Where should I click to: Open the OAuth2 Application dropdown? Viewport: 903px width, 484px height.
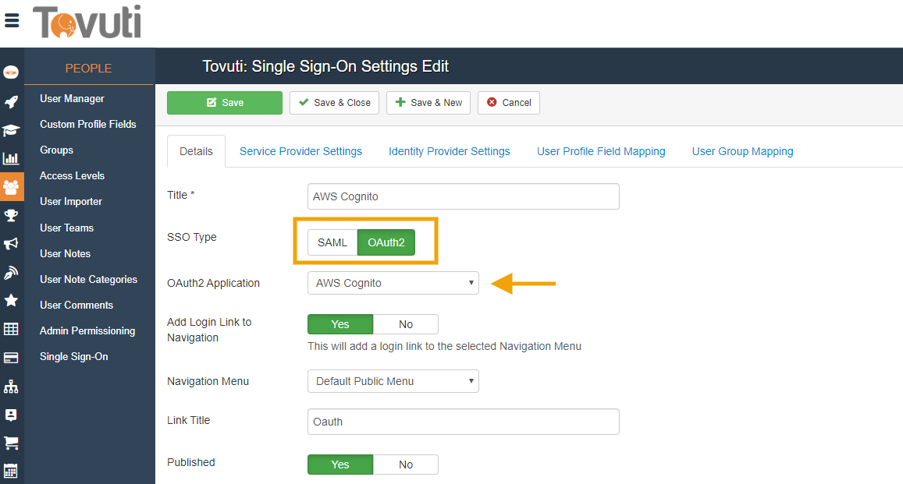[393, 283]
